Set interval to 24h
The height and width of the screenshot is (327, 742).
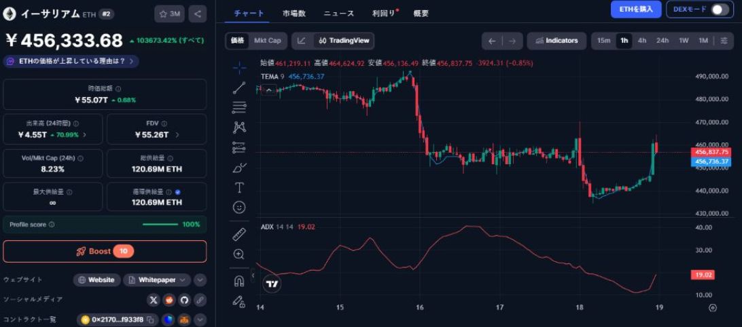click(x=662, y=41)
